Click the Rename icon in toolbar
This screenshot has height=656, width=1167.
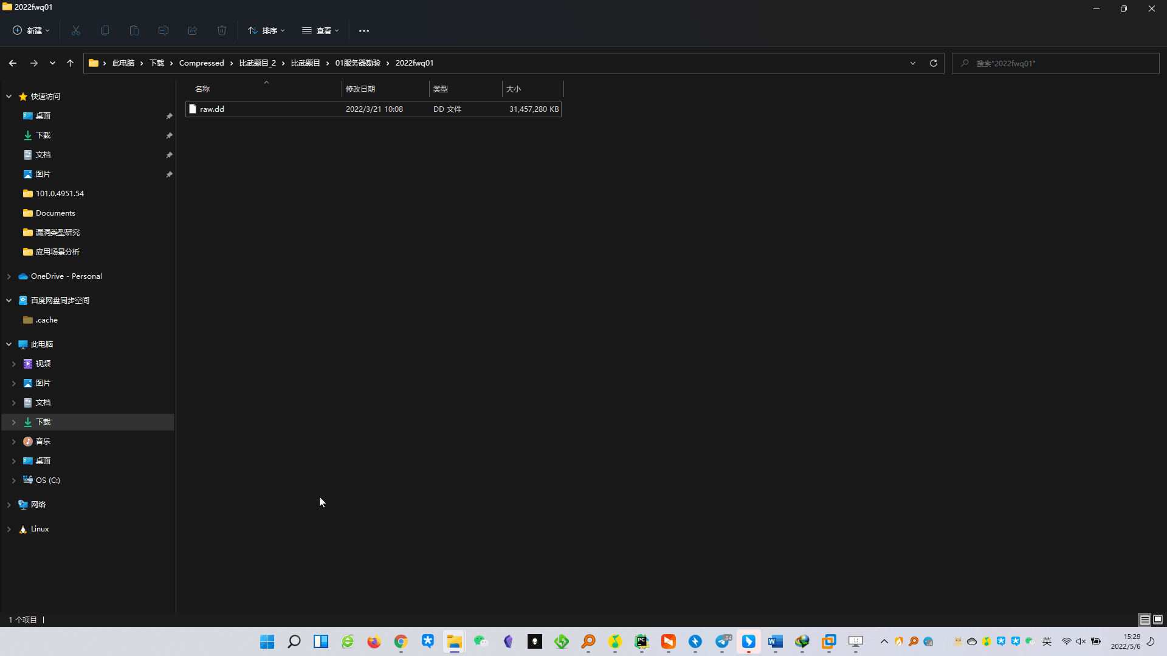[x=164, y=30]
